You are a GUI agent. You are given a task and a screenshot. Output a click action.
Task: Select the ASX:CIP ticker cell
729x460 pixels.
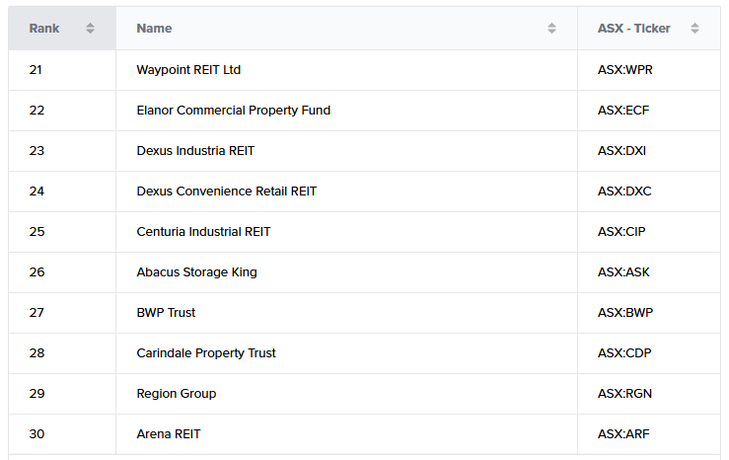(621, 232)
